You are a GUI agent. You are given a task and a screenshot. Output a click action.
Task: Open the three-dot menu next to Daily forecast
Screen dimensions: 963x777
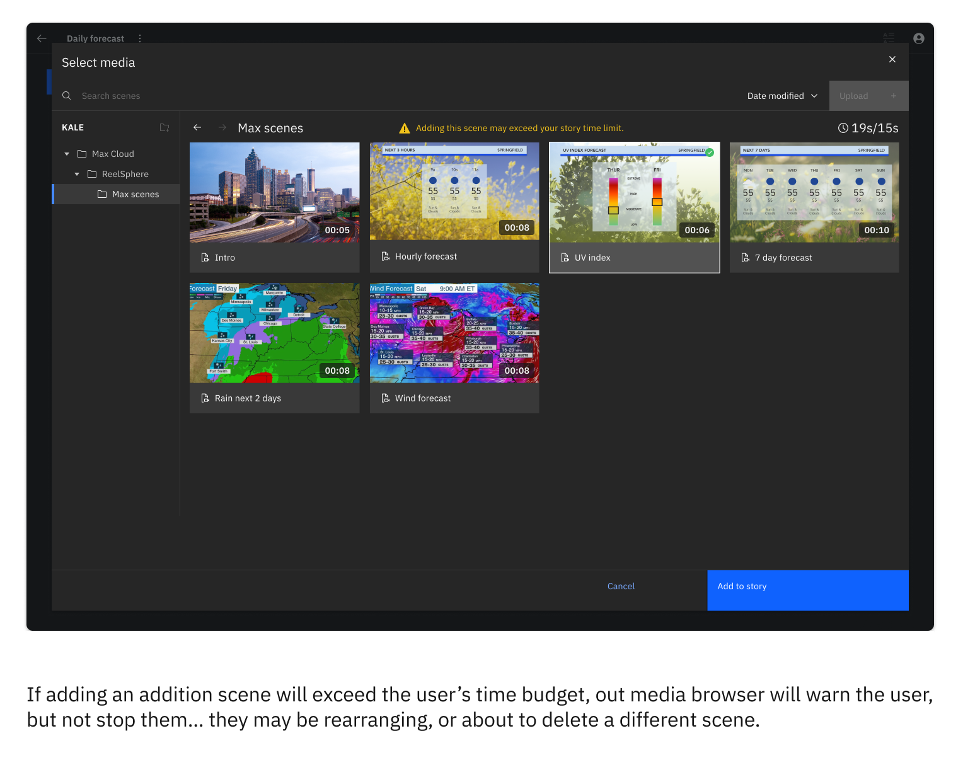pos(140,38)
